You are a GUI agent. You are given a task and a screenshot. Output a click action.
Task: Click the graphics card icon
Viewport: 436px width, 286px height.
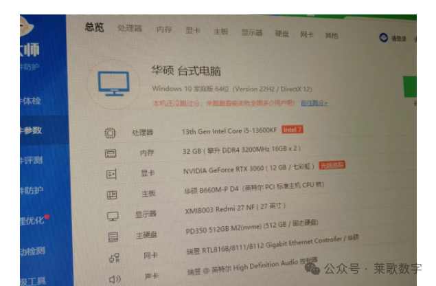pyautogui.click(x=111, y=175)
